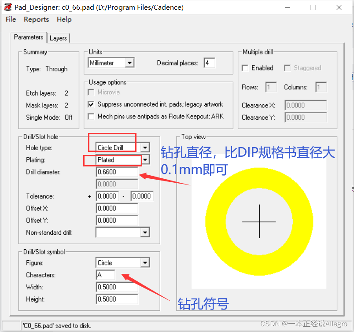Open the Hole type dropdown showing Circle Drill
This screenshot has height=332, width=354.
(145, 148)
